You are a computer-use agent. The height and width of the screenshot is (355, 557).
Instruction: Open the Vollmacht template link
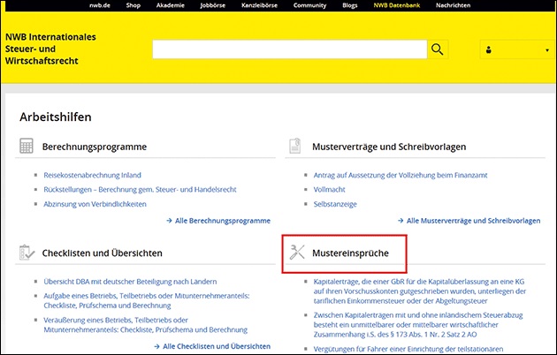coord(330,189)
